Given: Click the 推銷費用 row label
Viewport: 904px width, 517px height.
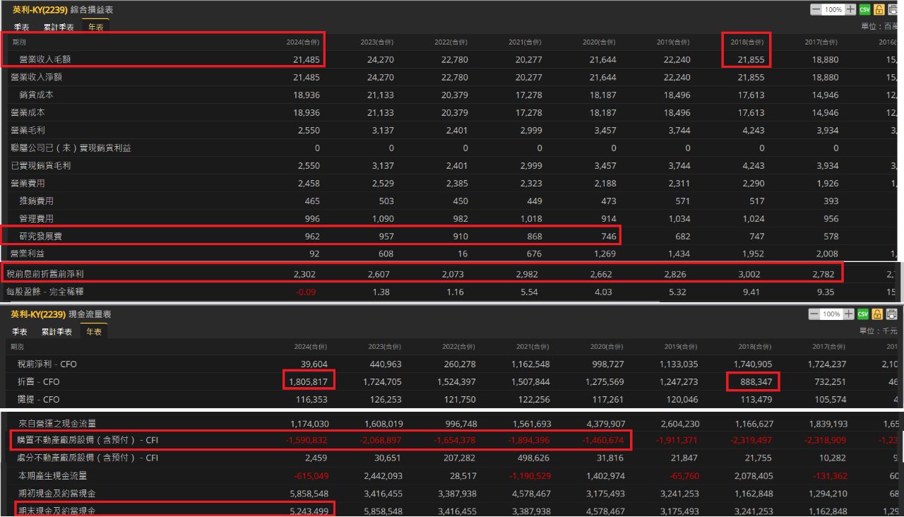Looking at the screenshot, I should pos(37,201).
